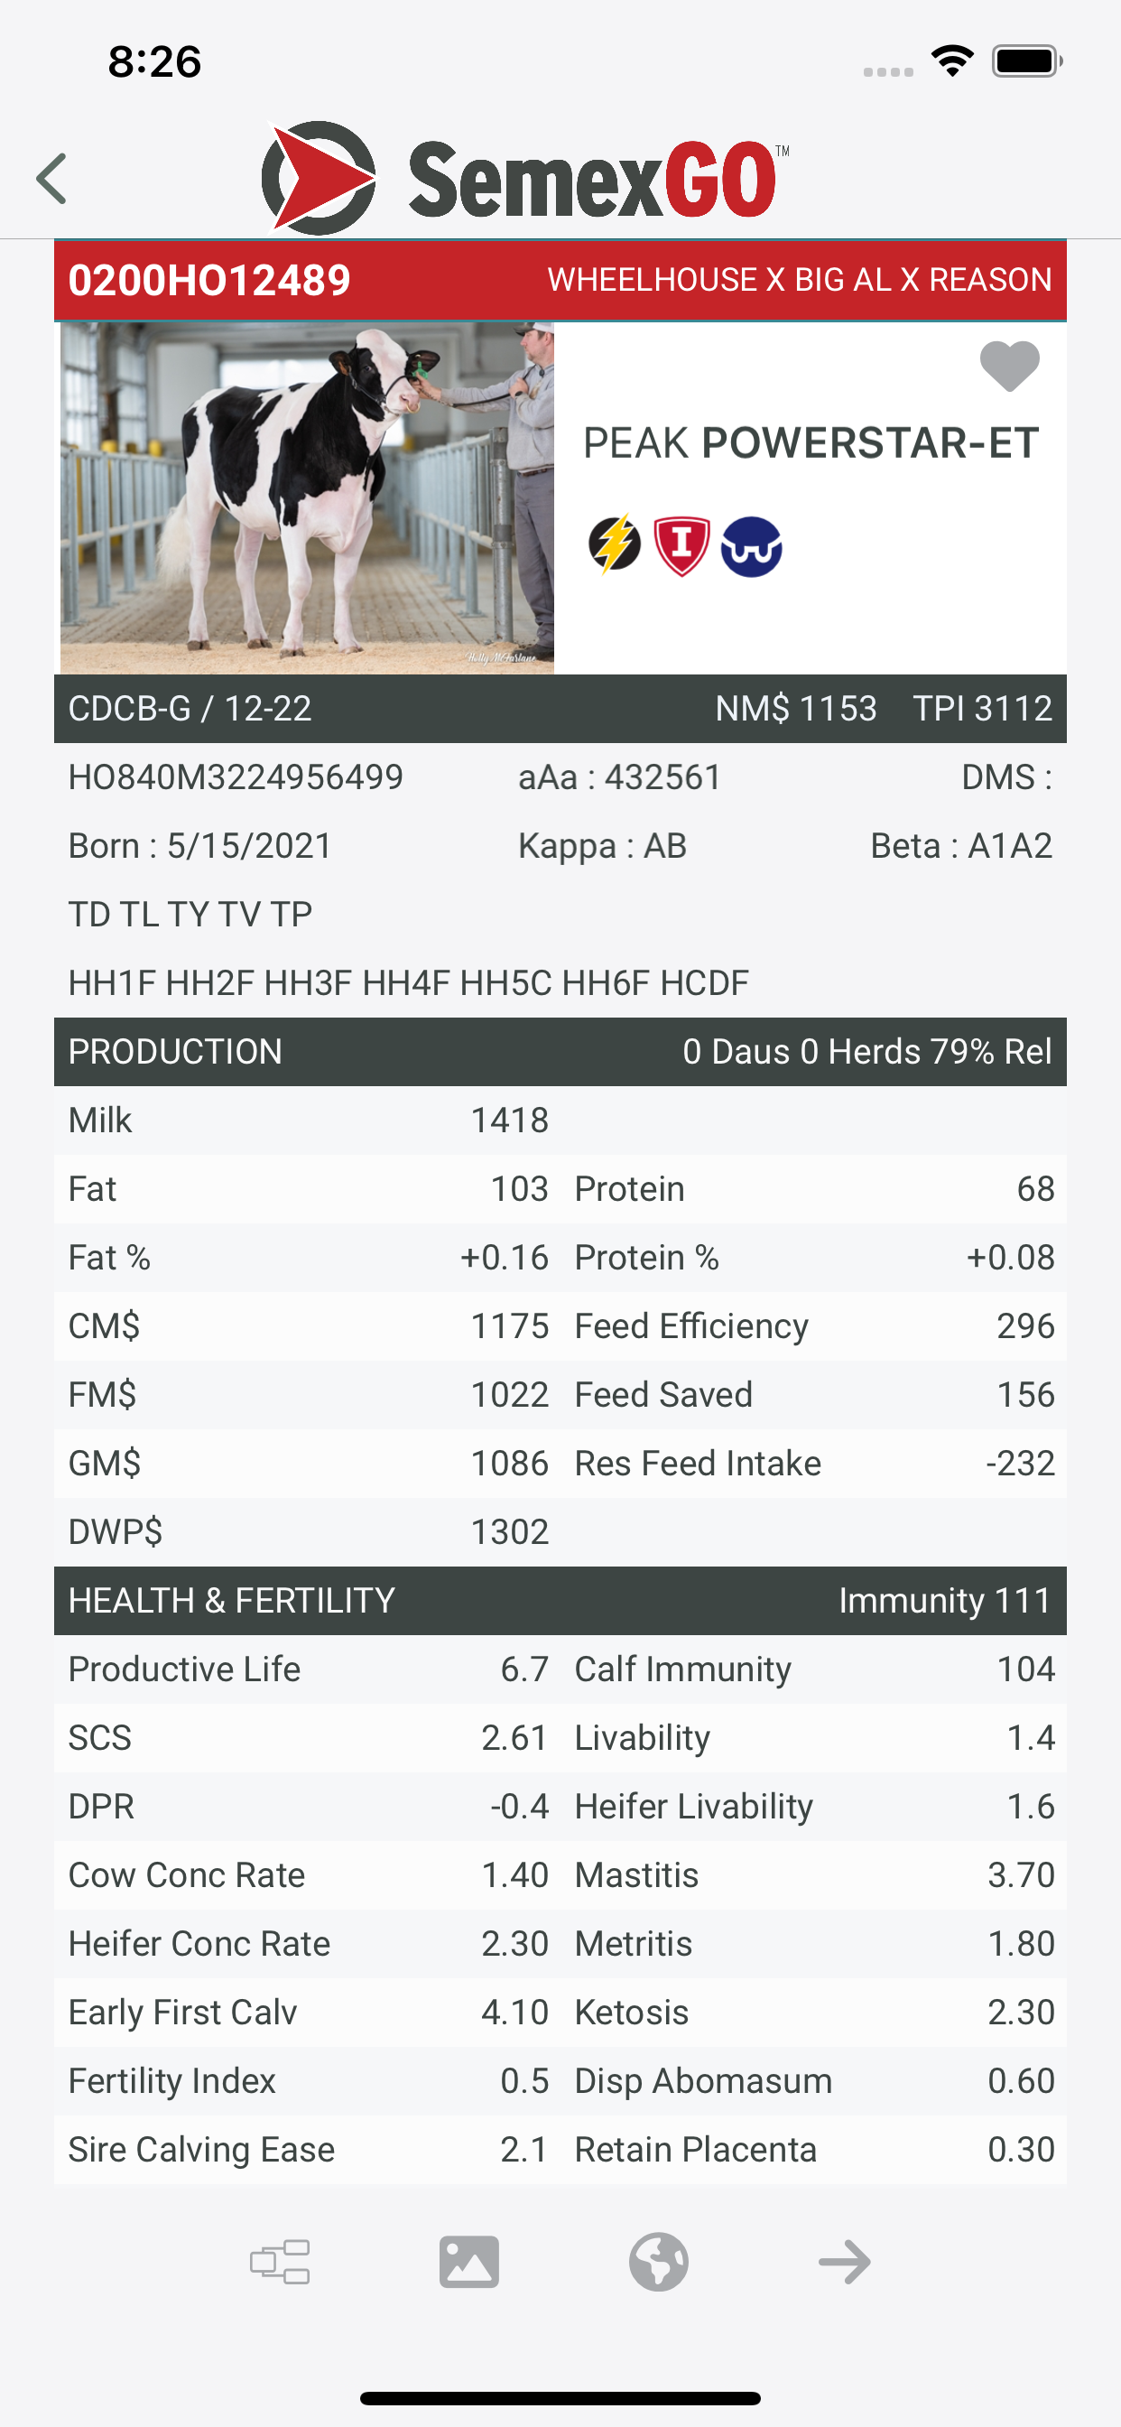Open the Powerstar bull photo

tap(307, 497)
